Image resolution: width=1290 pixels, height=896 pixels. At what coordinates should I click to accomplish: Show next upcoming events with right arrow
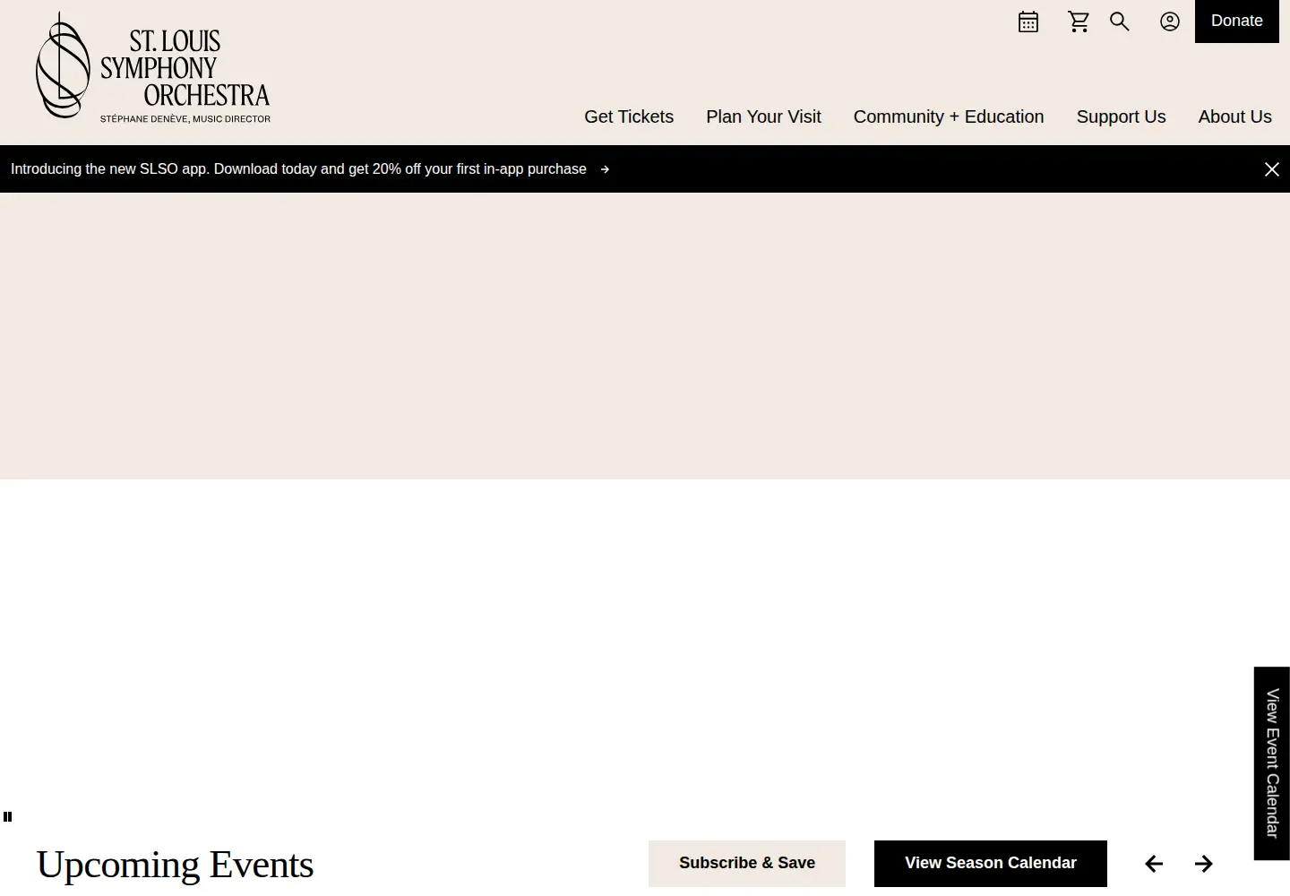tap(1204, 864)
